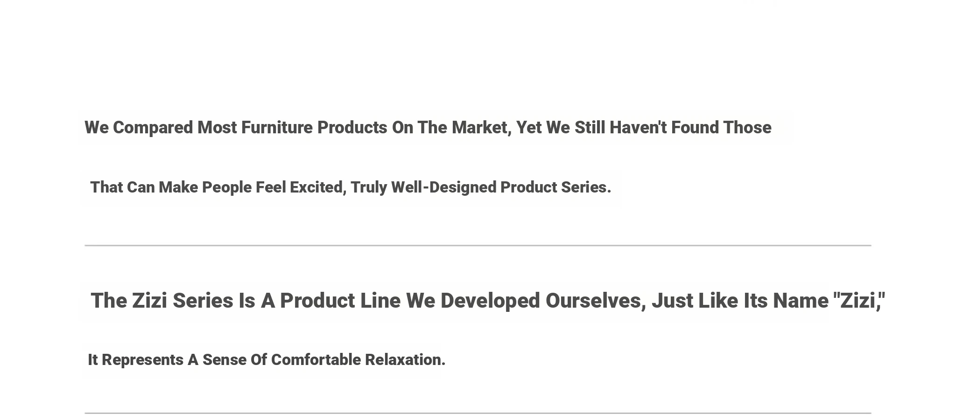Click the word "Developed" in the heading
The width and height of the screenshot is (956, 420).
[x=490, y=301]
